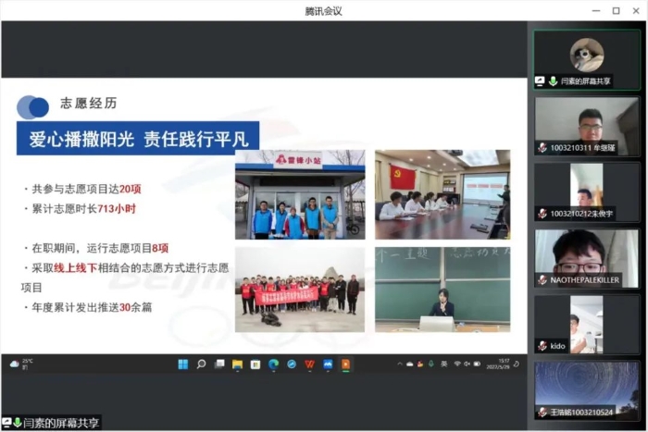Viewport: 648px width, 432px height.
Task: Open the taskbar search magnifier icon
Action: pyautogui.click(x=201, y=364)
